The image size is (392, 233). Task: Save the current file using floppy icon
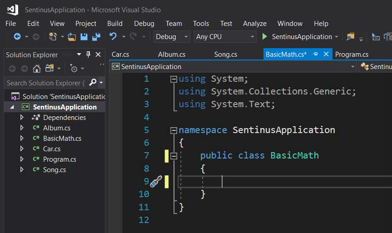pyautogui.click(x=84, y=37)
